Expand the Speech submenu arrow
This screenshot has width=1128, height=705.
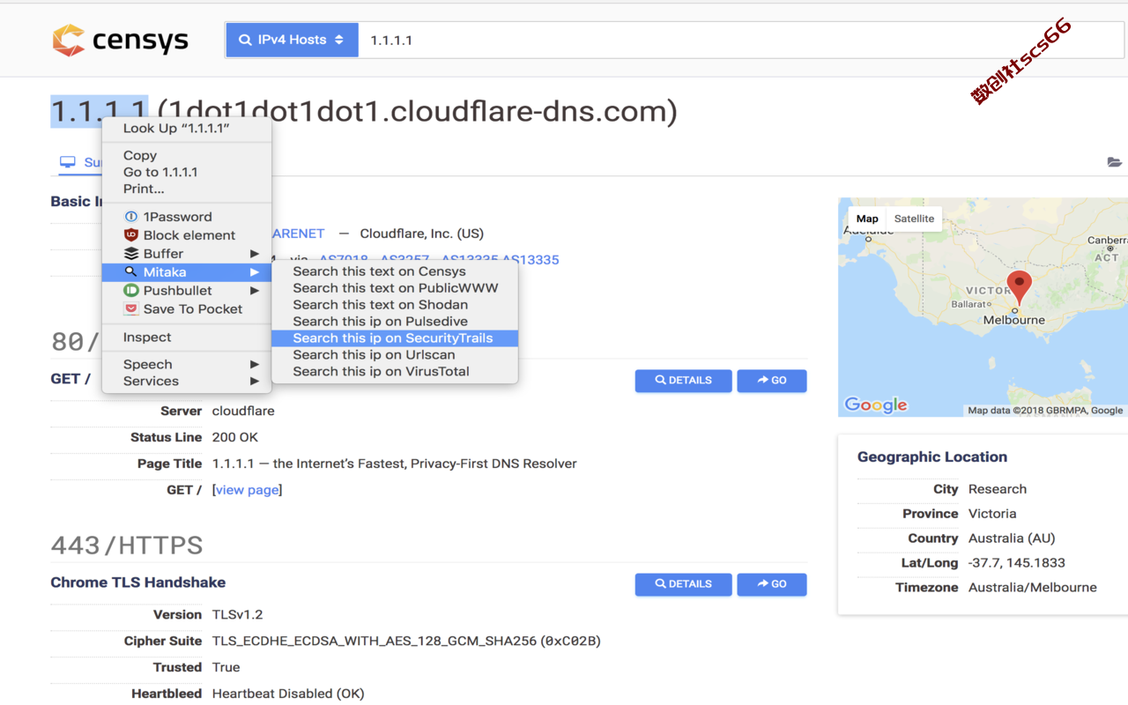tap(255, 365)
